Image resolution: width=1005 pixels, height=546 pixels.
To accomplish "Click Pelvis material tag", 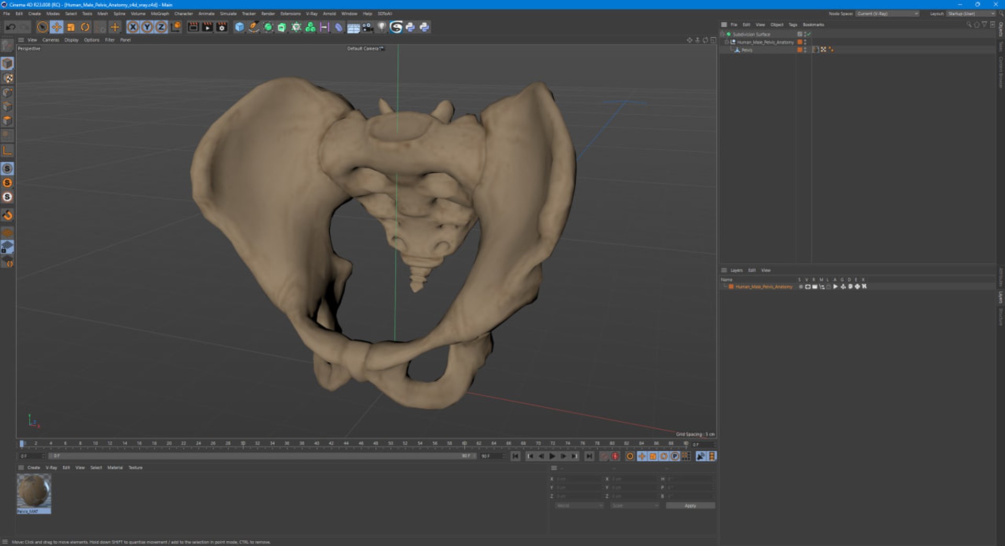I will [x=816, y=50].
